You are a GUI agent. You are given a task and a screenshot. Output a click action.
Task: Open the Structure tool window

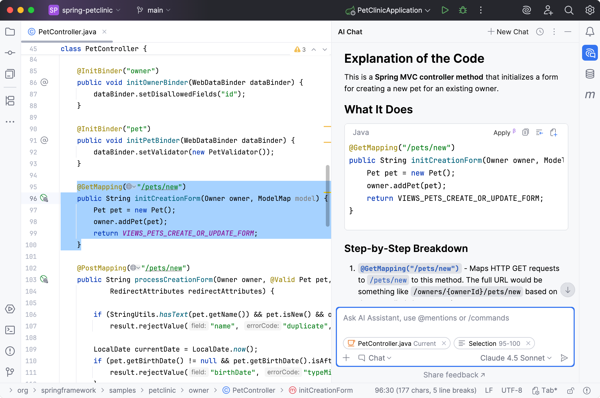pyautogui.click(x=10, y=101)
